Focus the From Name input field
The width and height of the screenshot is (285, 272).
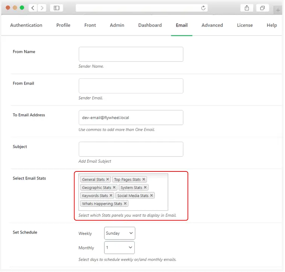click(x=131, y=54)
